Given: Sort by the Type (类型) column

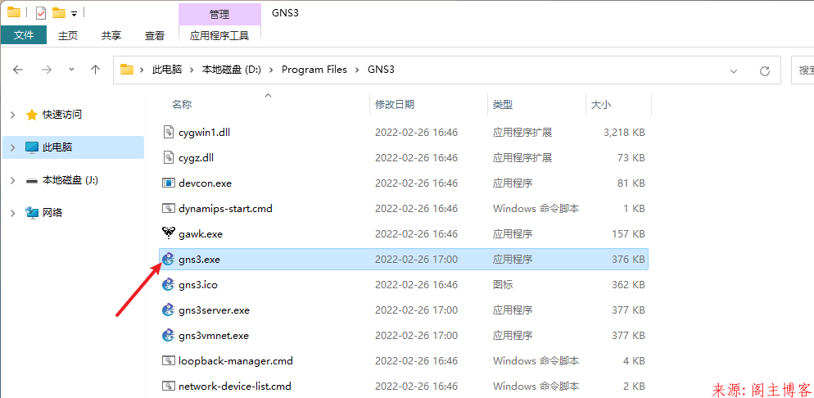Looking at the screenshot, I should click(503, 105).
